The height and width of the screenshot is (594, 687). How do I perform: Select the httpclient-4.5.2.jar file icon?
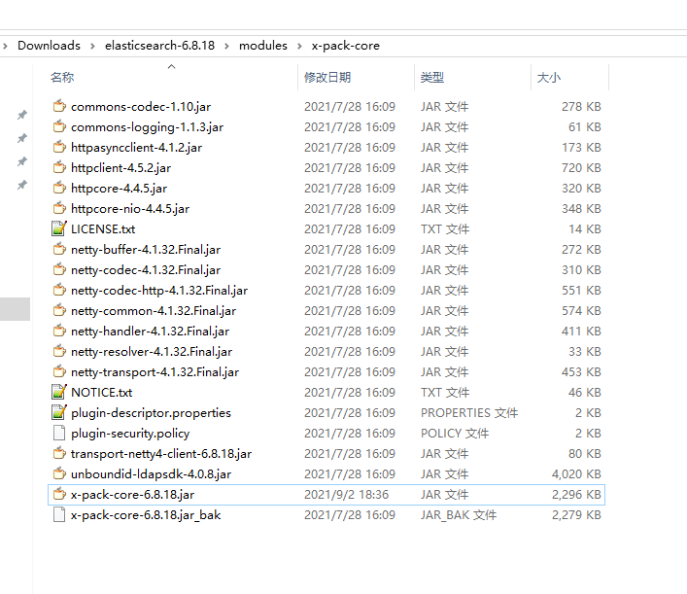[59, 167]
